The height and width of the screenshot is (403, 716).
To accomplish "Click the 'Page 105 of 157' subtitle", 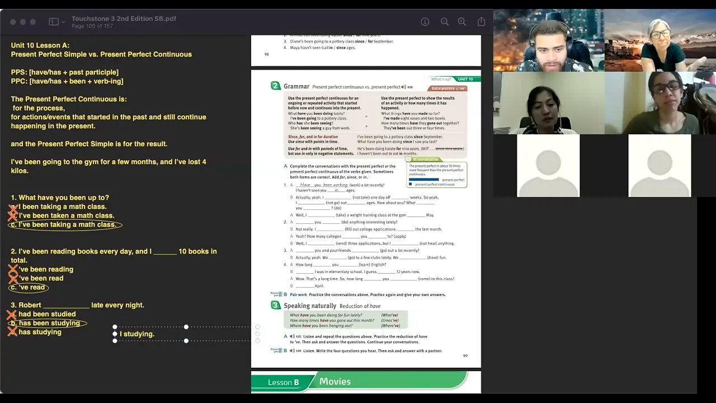I will [92, 26].
